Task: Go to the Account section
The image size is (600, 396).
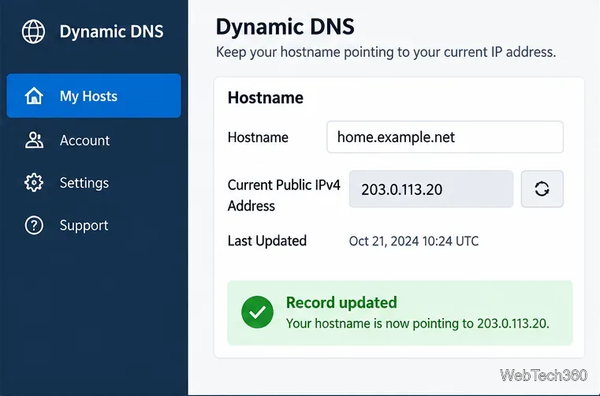Action: coord(84,140)
